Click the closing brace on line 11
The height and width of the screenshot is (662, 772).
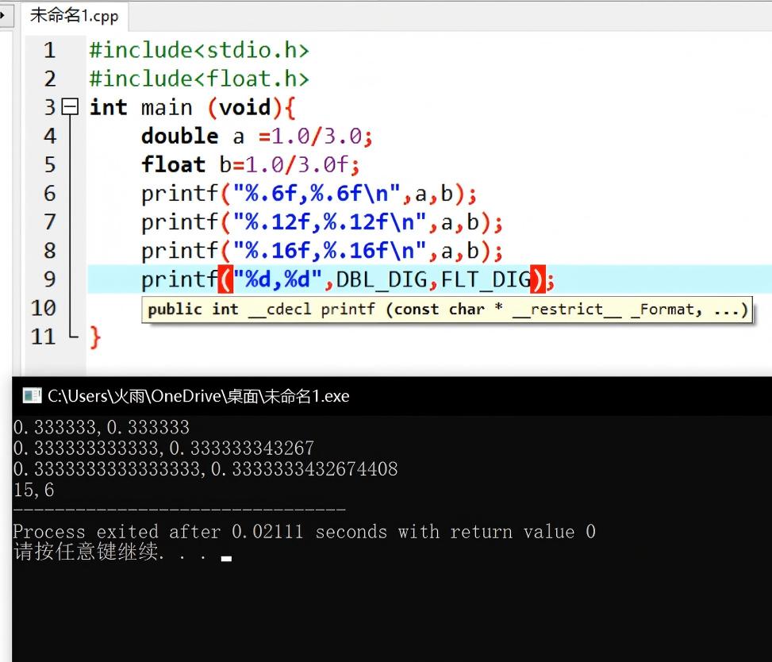click(95, 337)
